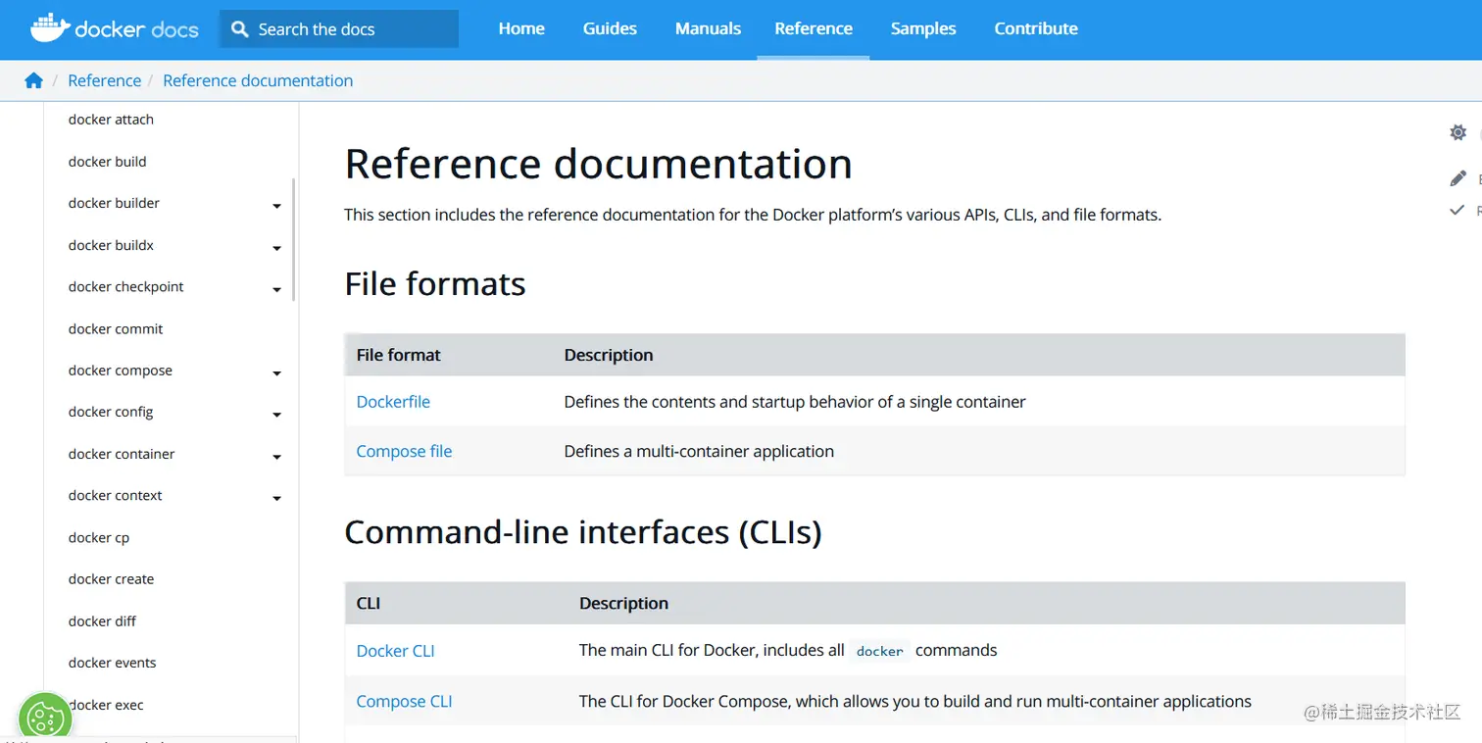Click Command-line interfaces (CLIs) heading
The height and width of the screenshot is (743, 1482).
pos(583,532)
